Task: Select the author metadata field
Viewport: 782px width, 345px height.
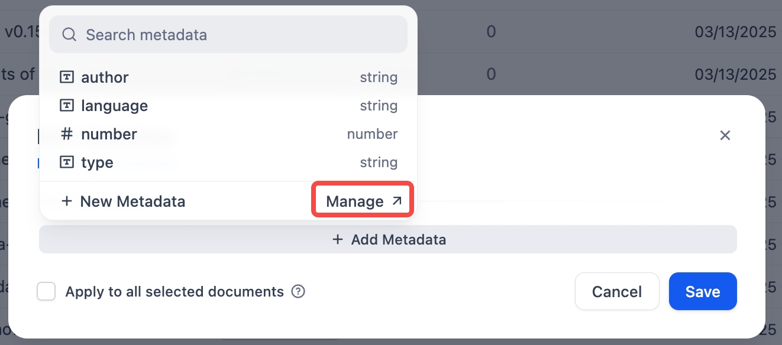Action: click(x=228, y=77)
